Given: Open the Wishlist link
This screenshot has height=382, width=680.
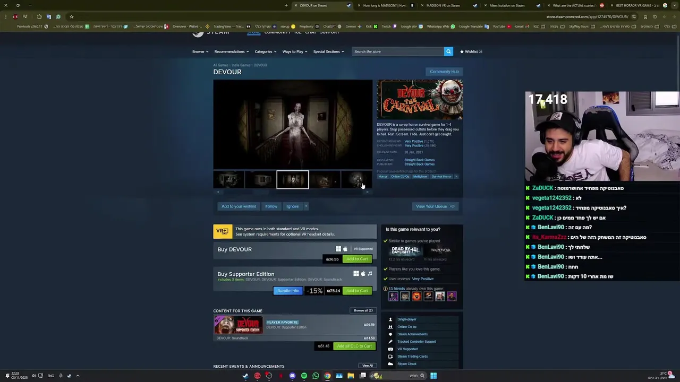Looking at the screenshot, I should click(471, 51).
